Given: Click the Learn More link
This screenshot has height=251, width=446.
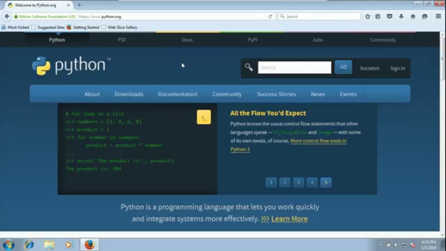Looking at the screenshot, I should (x=289, y=219).
